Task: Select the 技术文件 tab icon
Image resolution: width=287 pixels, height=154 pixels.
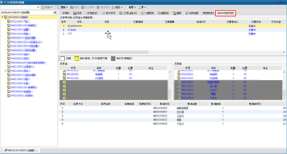Action: coord(104,13)
